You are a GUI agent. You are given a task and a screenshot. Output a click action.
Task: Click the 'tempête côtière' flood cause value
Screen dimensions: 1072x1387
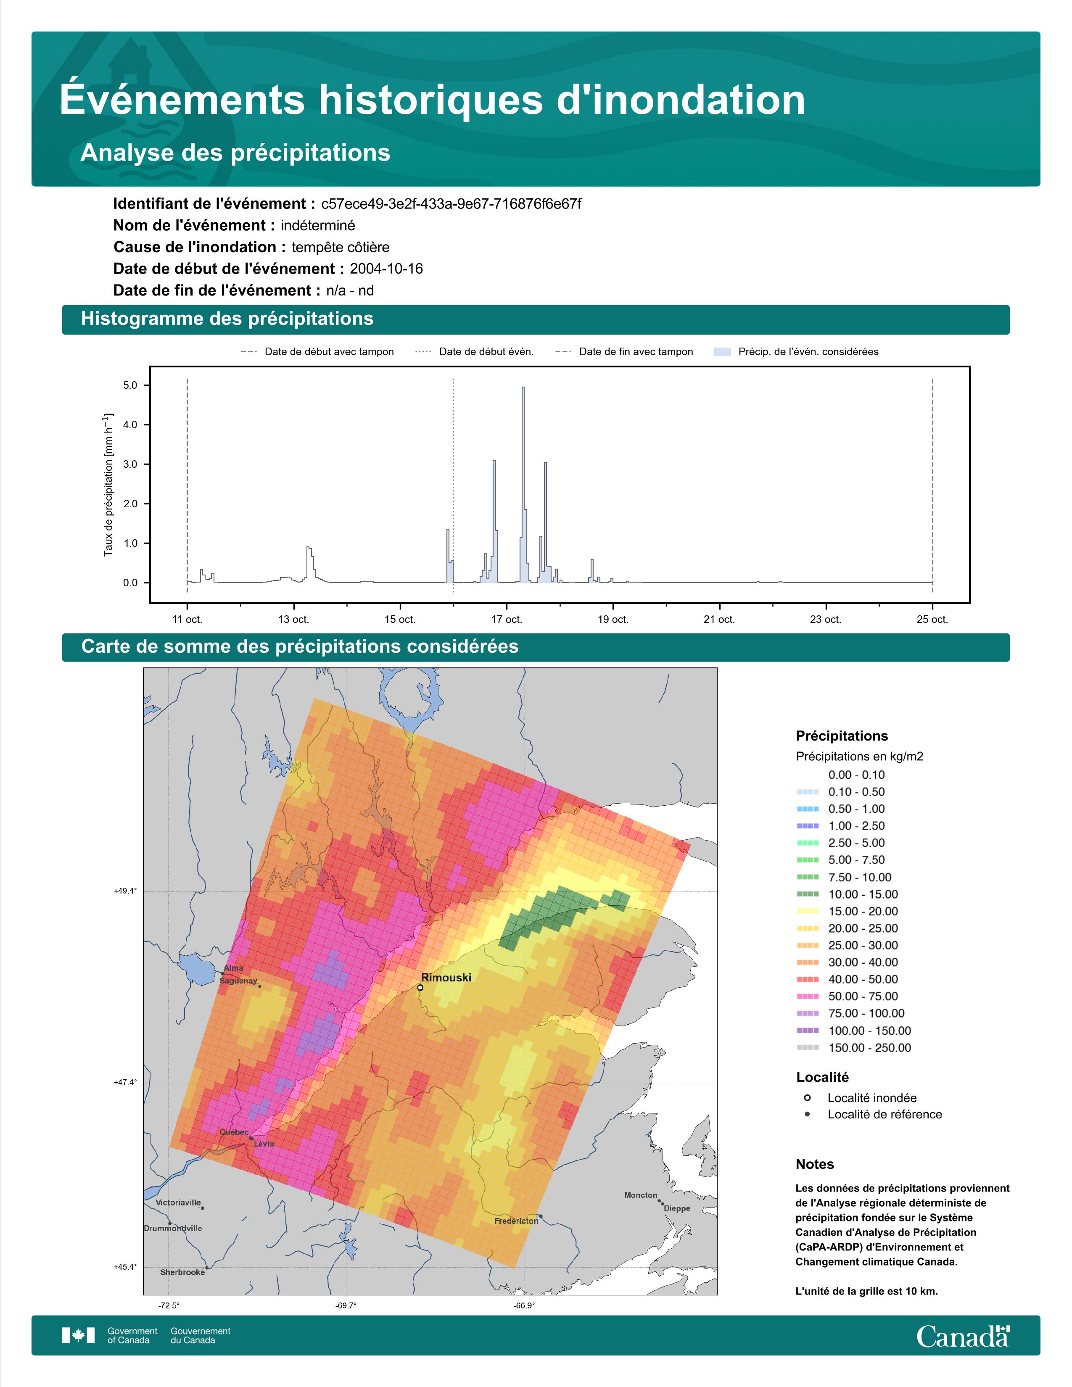coord(341,247)
